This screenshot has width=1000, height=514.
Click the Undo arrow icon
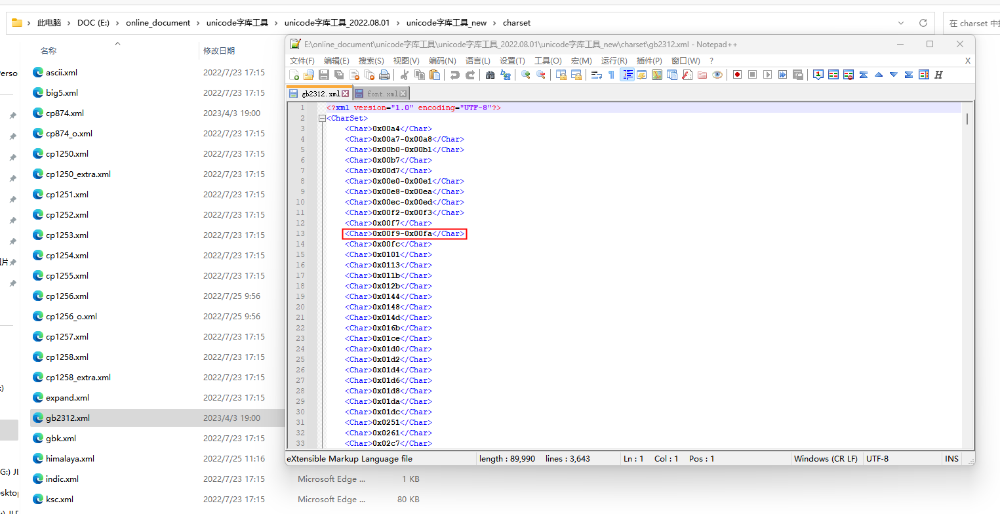click(x=454, y=75)
